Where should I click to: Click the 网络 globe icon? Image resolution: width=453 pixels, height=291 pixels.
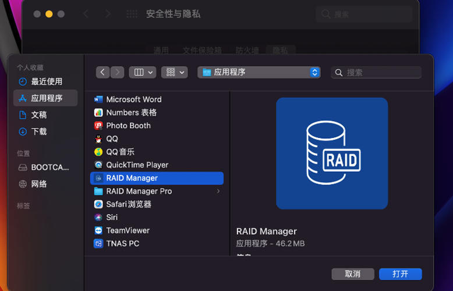click(23, 184)
